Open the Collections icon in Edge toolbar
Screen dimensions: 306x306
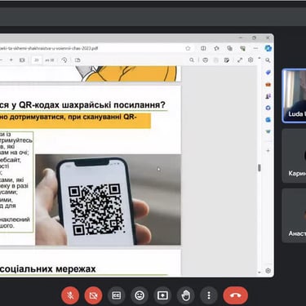point(229,48)
